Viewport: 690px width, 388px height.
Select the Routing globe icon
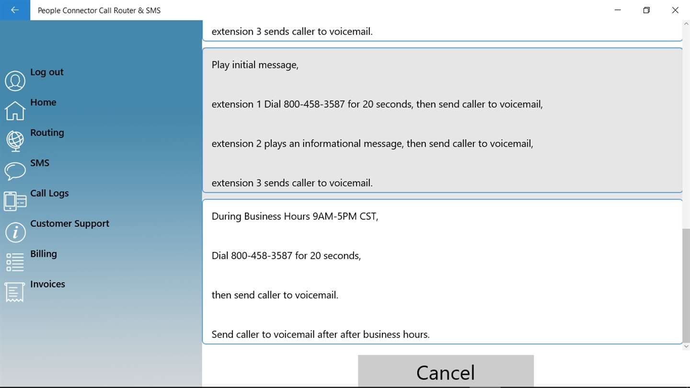coord(15,141)
